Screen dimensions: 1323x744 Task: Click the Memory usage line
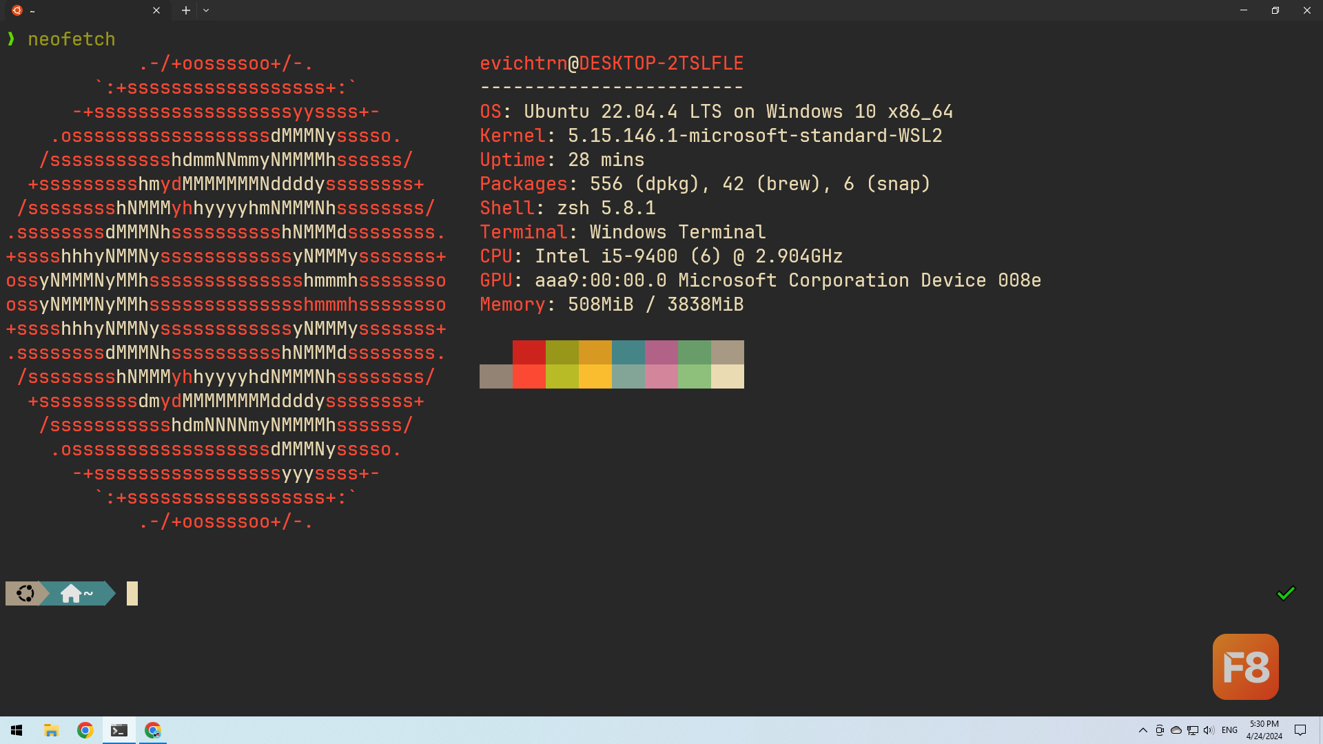612,304
